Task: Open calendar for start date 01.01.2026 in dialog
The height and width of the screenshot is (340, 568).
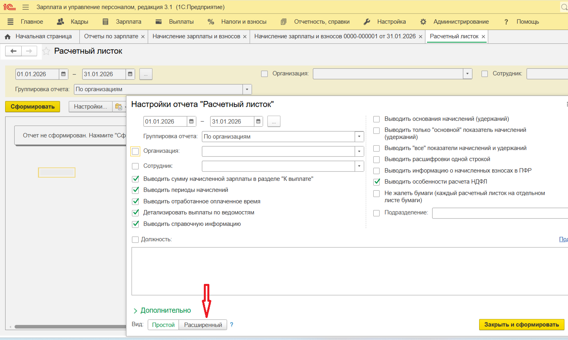Action: (x=191, y=122)
